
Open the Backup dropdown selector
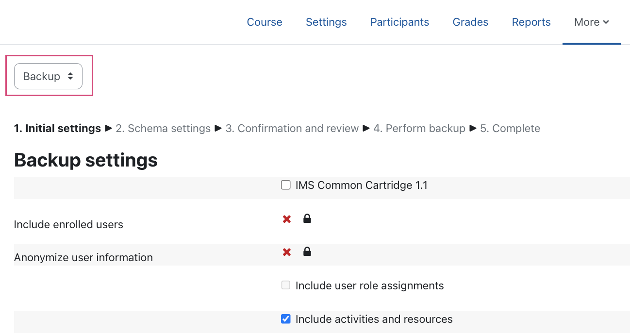(48, 76)
